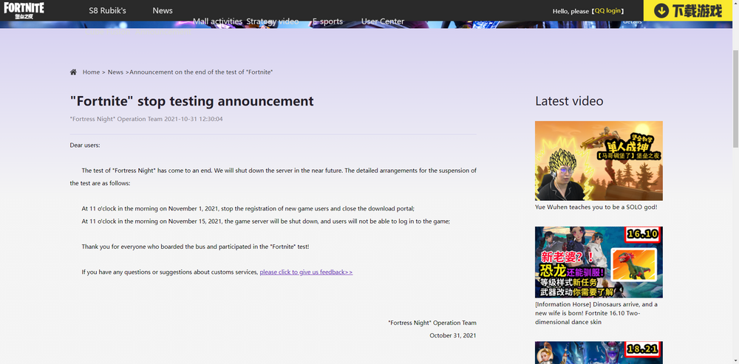This screenshot has height=364, width=739.
Task: Click Home in the breadcrumb trail
Action: click(x=91, y=72)
